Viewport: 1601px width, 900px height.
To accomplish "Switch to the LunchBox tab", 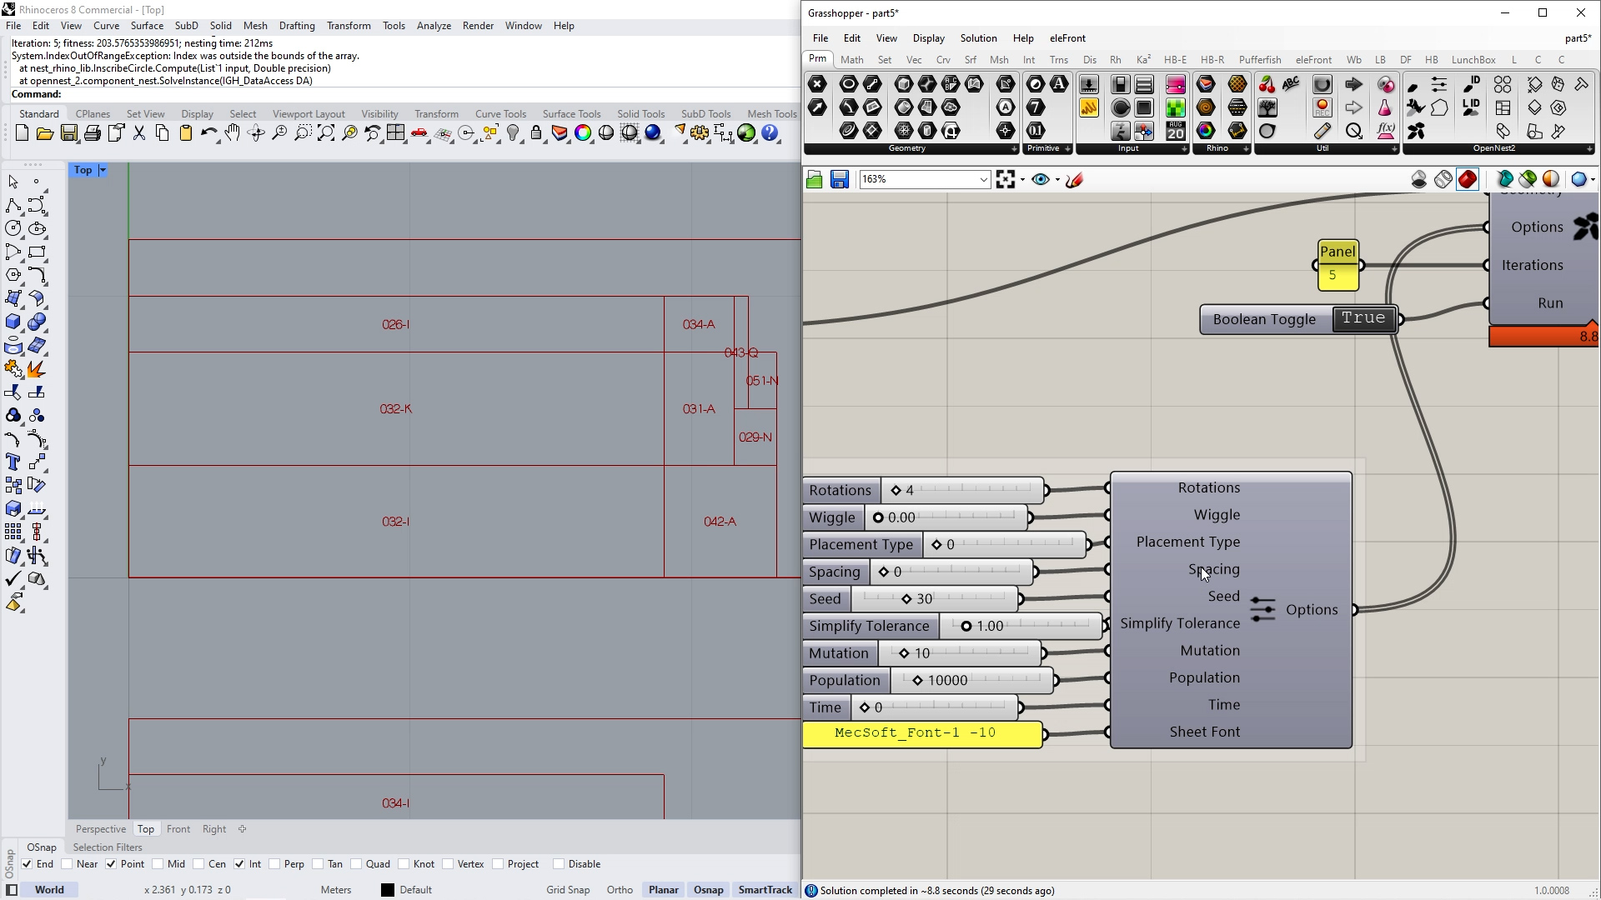I will coord(1473,60).
